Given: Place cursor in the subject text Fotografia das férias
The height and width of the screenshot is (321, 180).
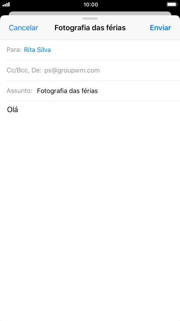Looking at the screenshot, I should coord(67,91).
